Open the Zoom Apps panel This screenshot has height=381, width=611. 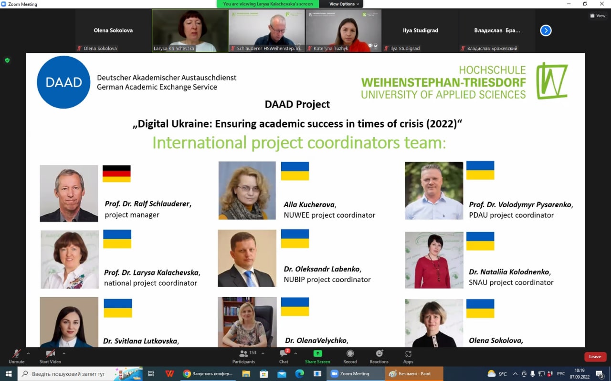pyautogui.click(x=408, y=356)
